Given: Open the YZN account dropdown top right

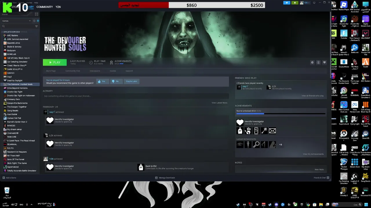Looking at the screenshot, I should 305,3.
